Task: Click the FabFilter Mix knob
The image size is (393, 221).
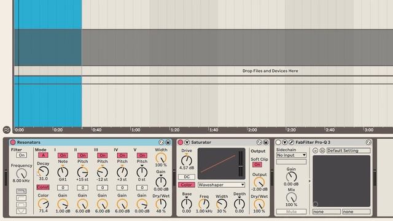Action: click(x=291, y=198)
